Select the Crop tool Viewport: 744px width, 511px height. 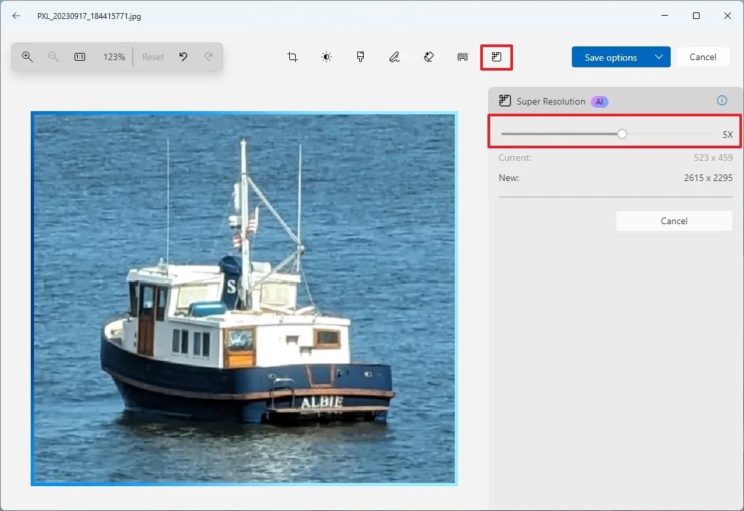292,57
